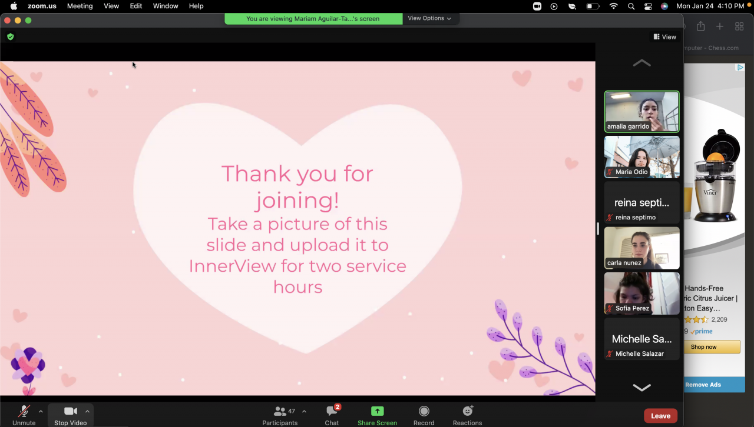Click Remove Ads on the Chess.com page

pos(715,385)
